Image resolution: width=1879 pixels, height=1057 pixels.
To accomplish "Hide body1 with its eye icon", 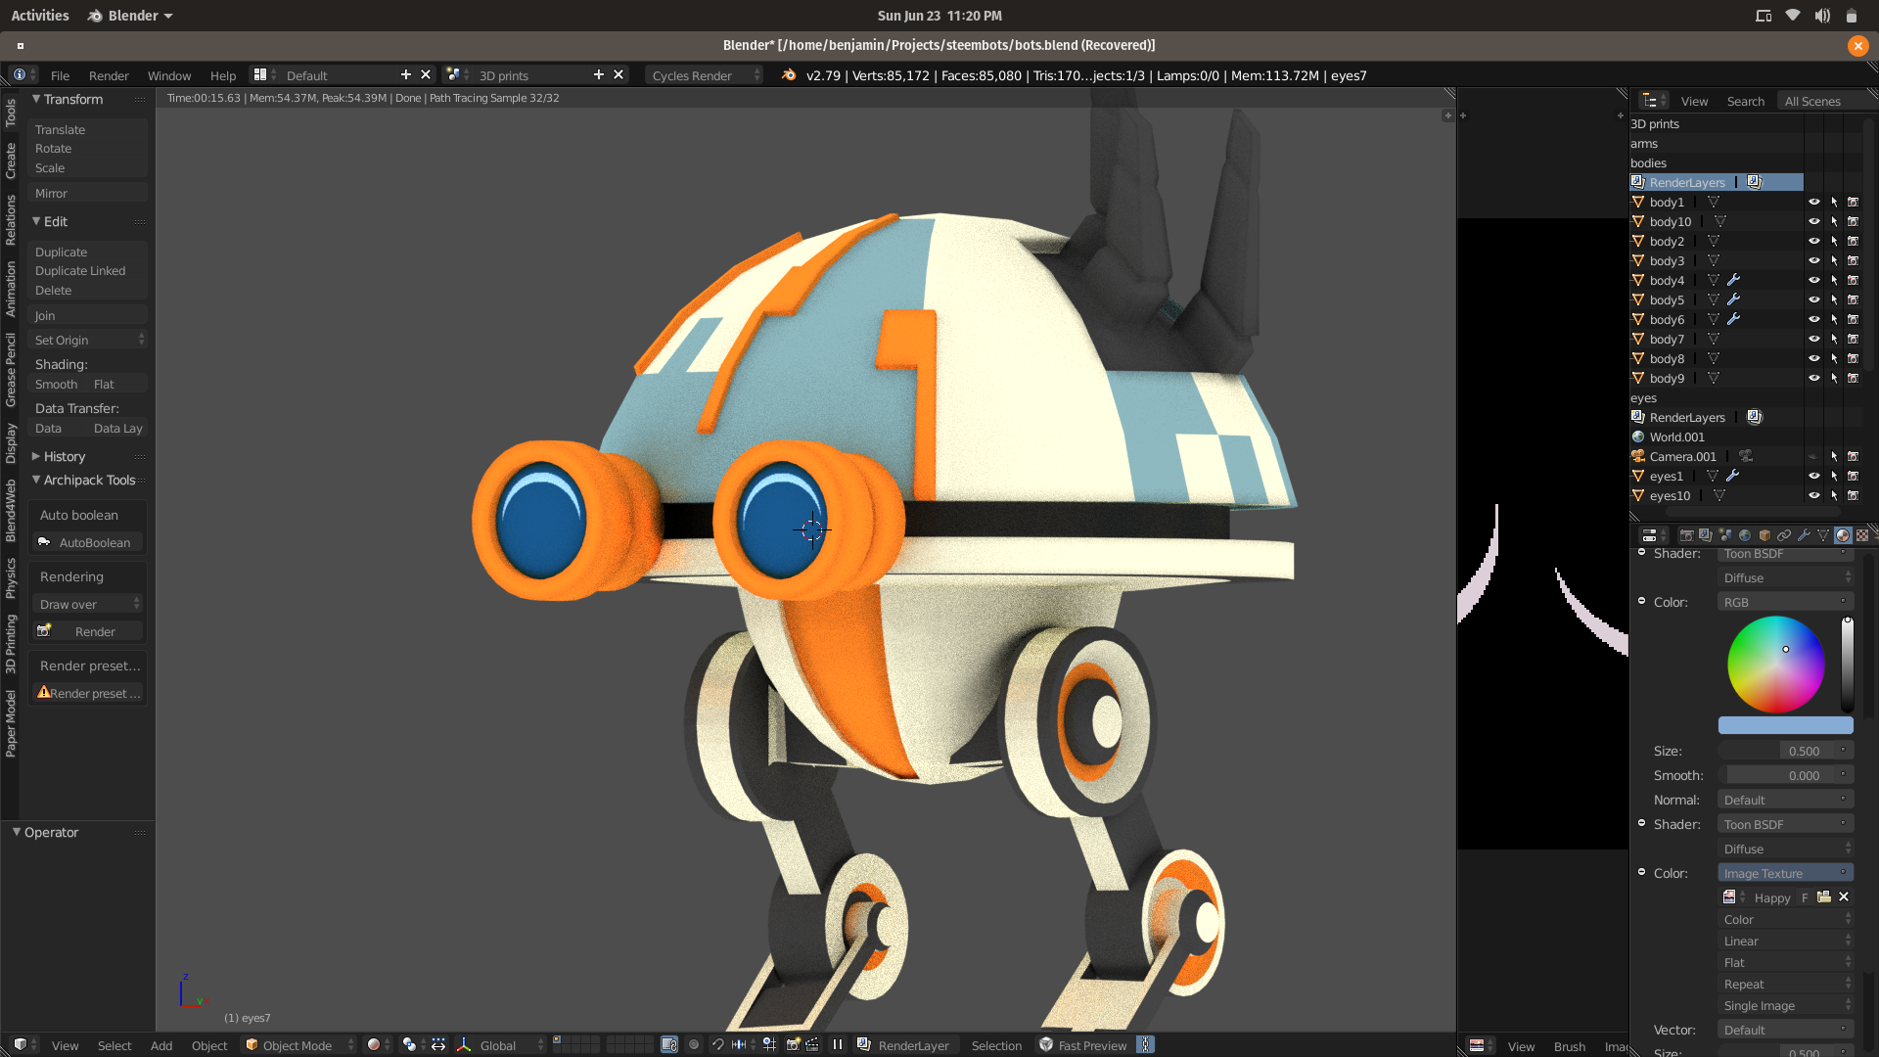I will coord(1813,202).
